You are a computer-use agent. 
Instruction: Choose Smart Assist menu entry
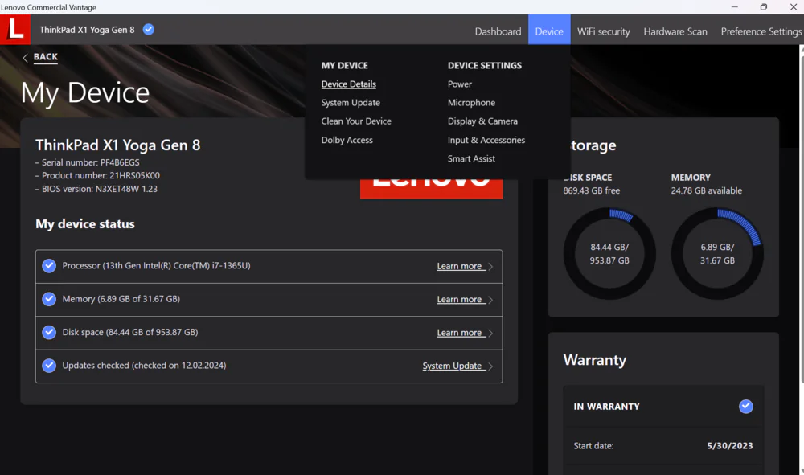click(471, 158)
